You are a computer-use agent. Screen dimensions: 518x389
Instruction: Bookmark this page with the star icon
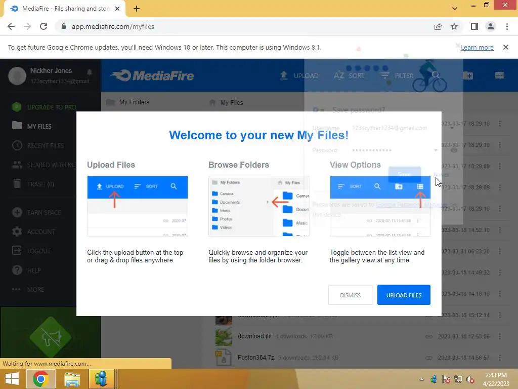pyautogui.click(x=454, y=26)
